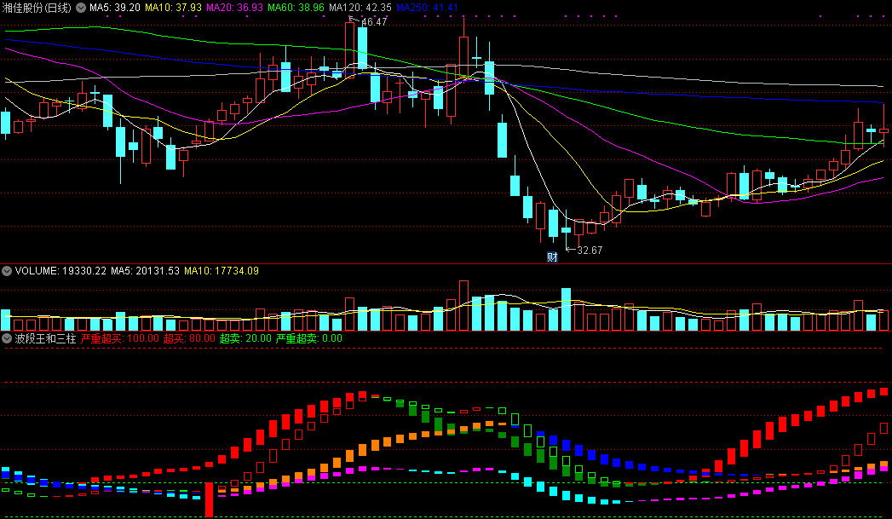This screenshot has width=892, height=519.
Task: Click the MA60: 38.96 label
Action: [x=296, y=8]
